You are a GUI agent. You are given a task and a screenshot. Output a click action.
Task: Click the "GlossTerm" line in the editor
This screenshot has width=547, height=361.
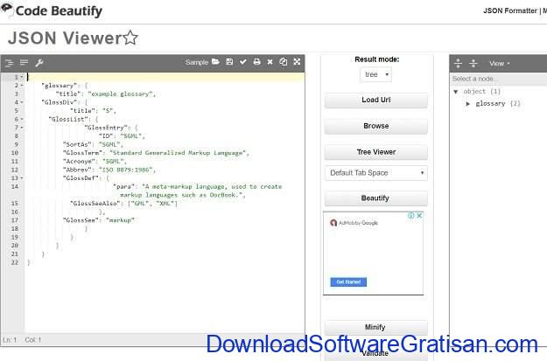click(156, 153)
